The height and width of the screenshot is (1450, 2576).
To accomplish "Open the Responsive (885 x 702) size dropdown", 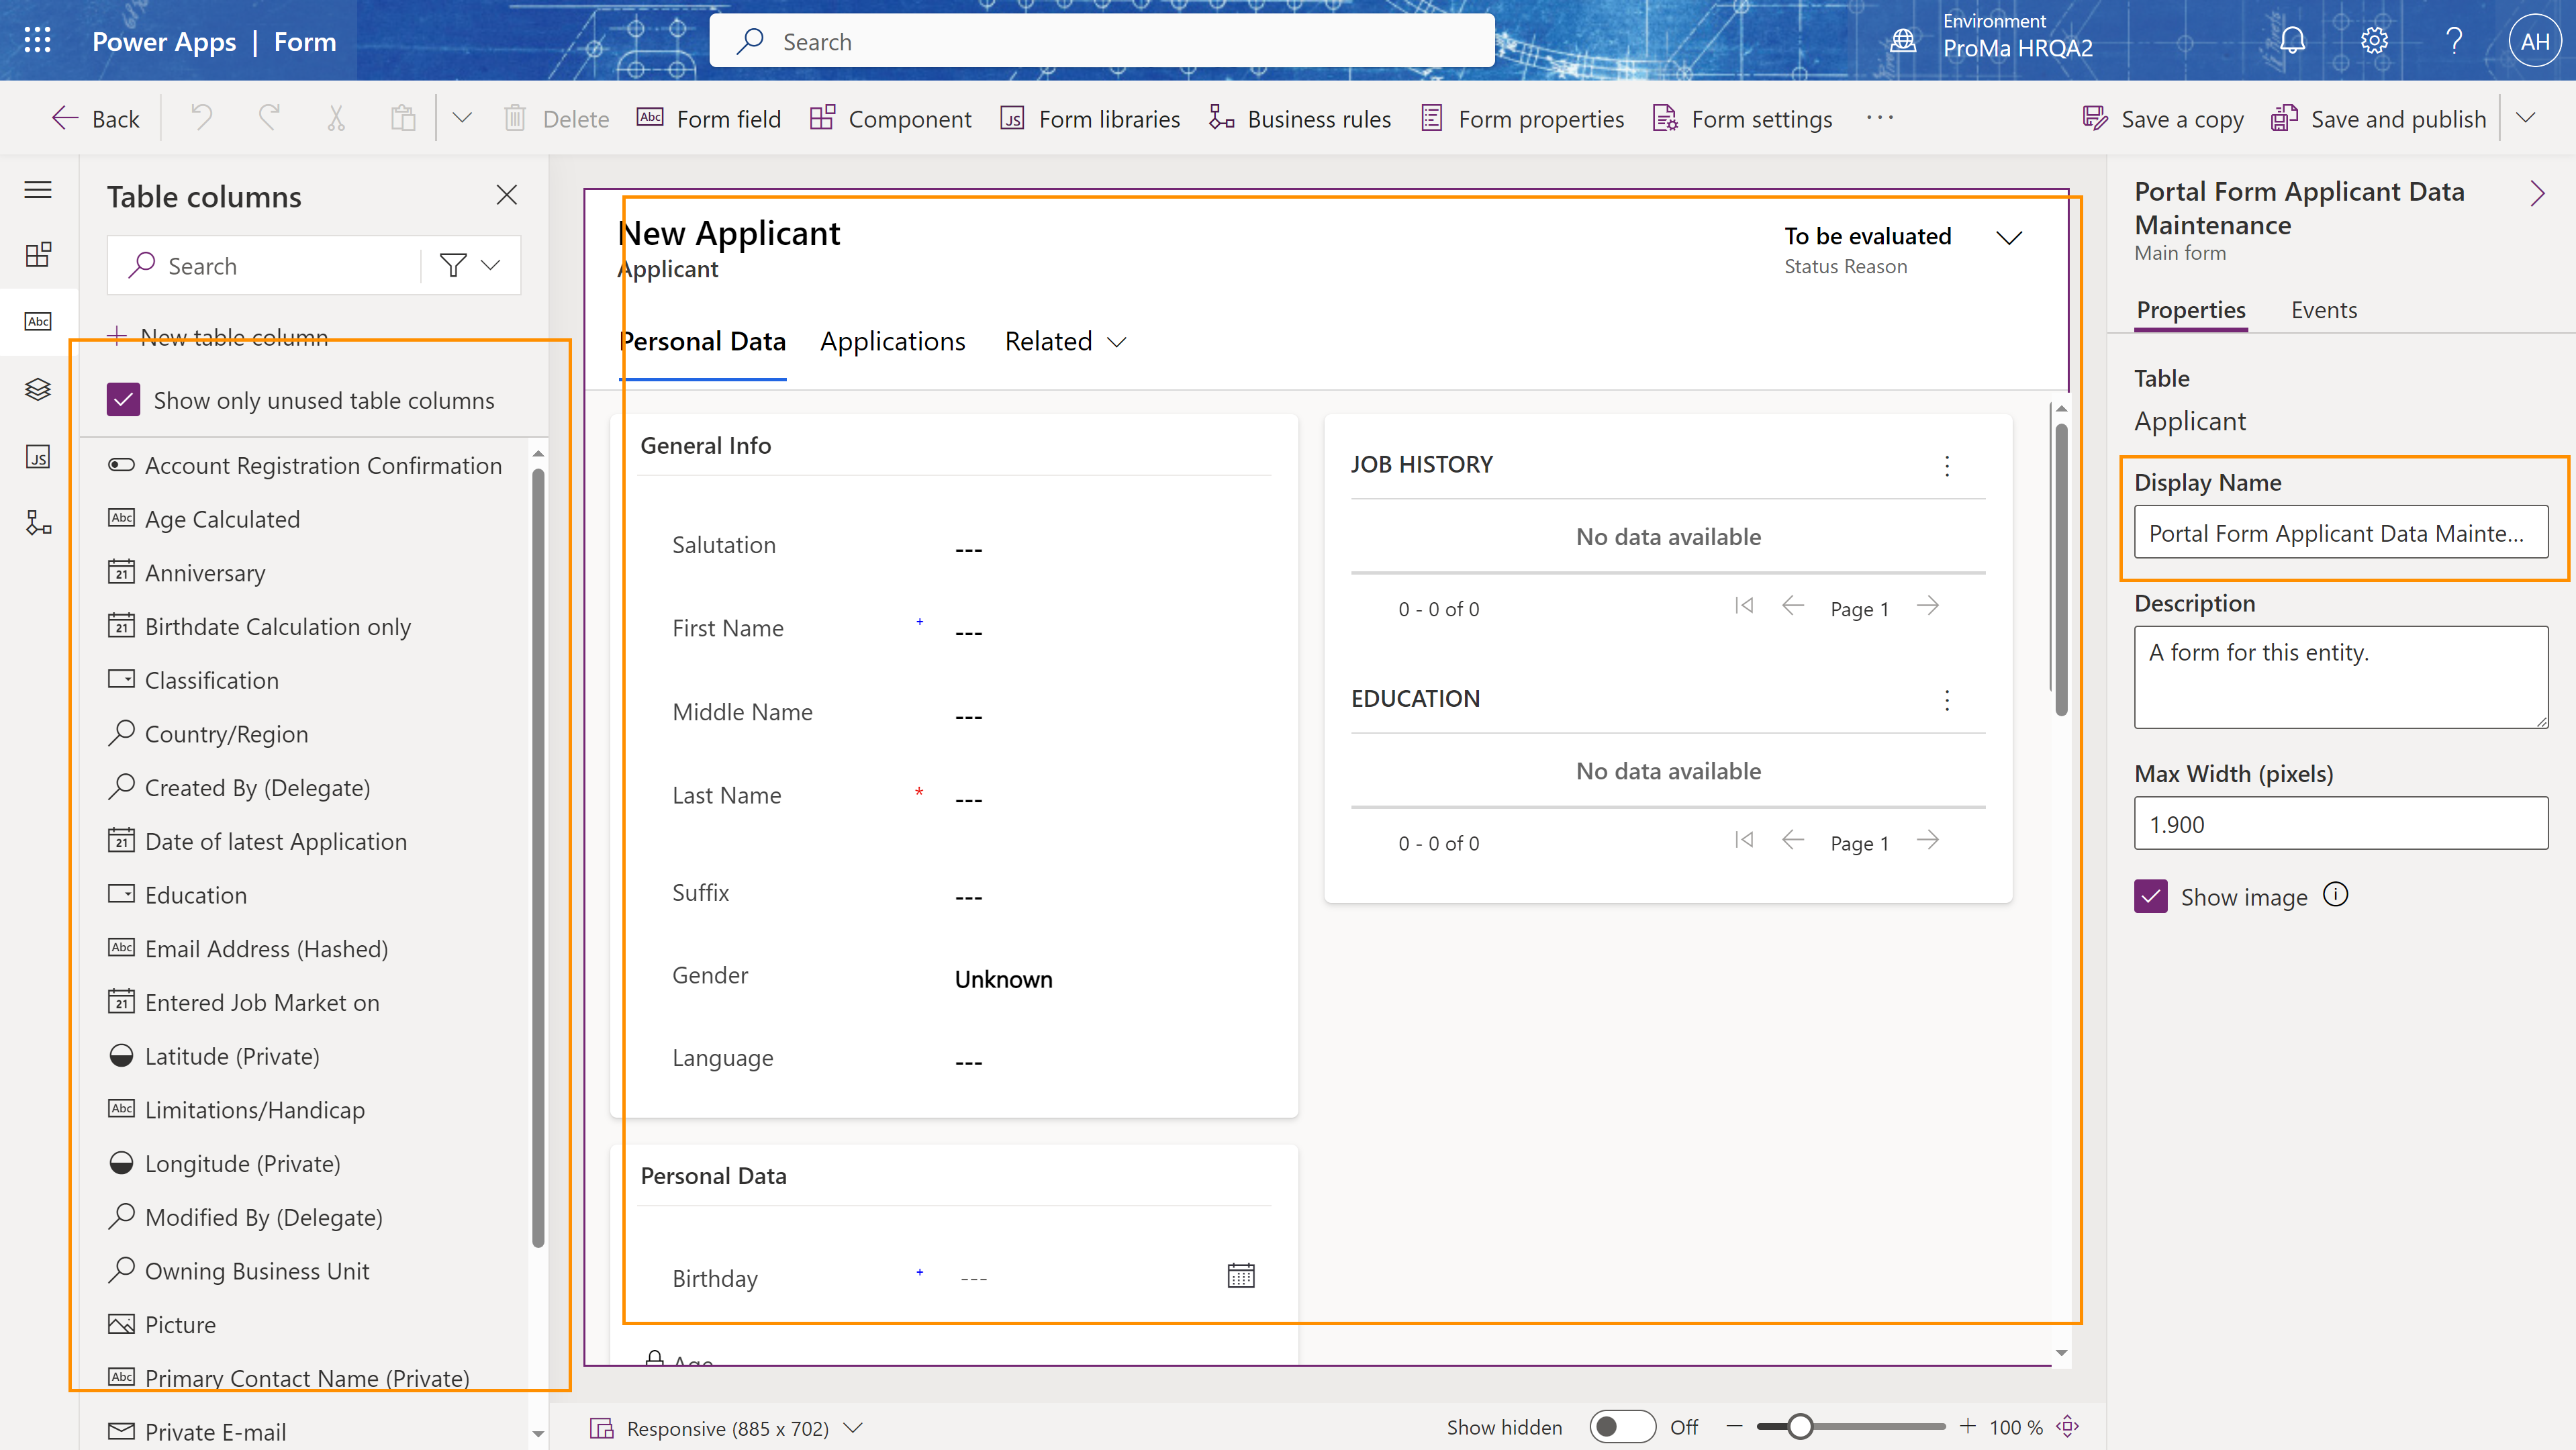I will [x=854, y=1428].
